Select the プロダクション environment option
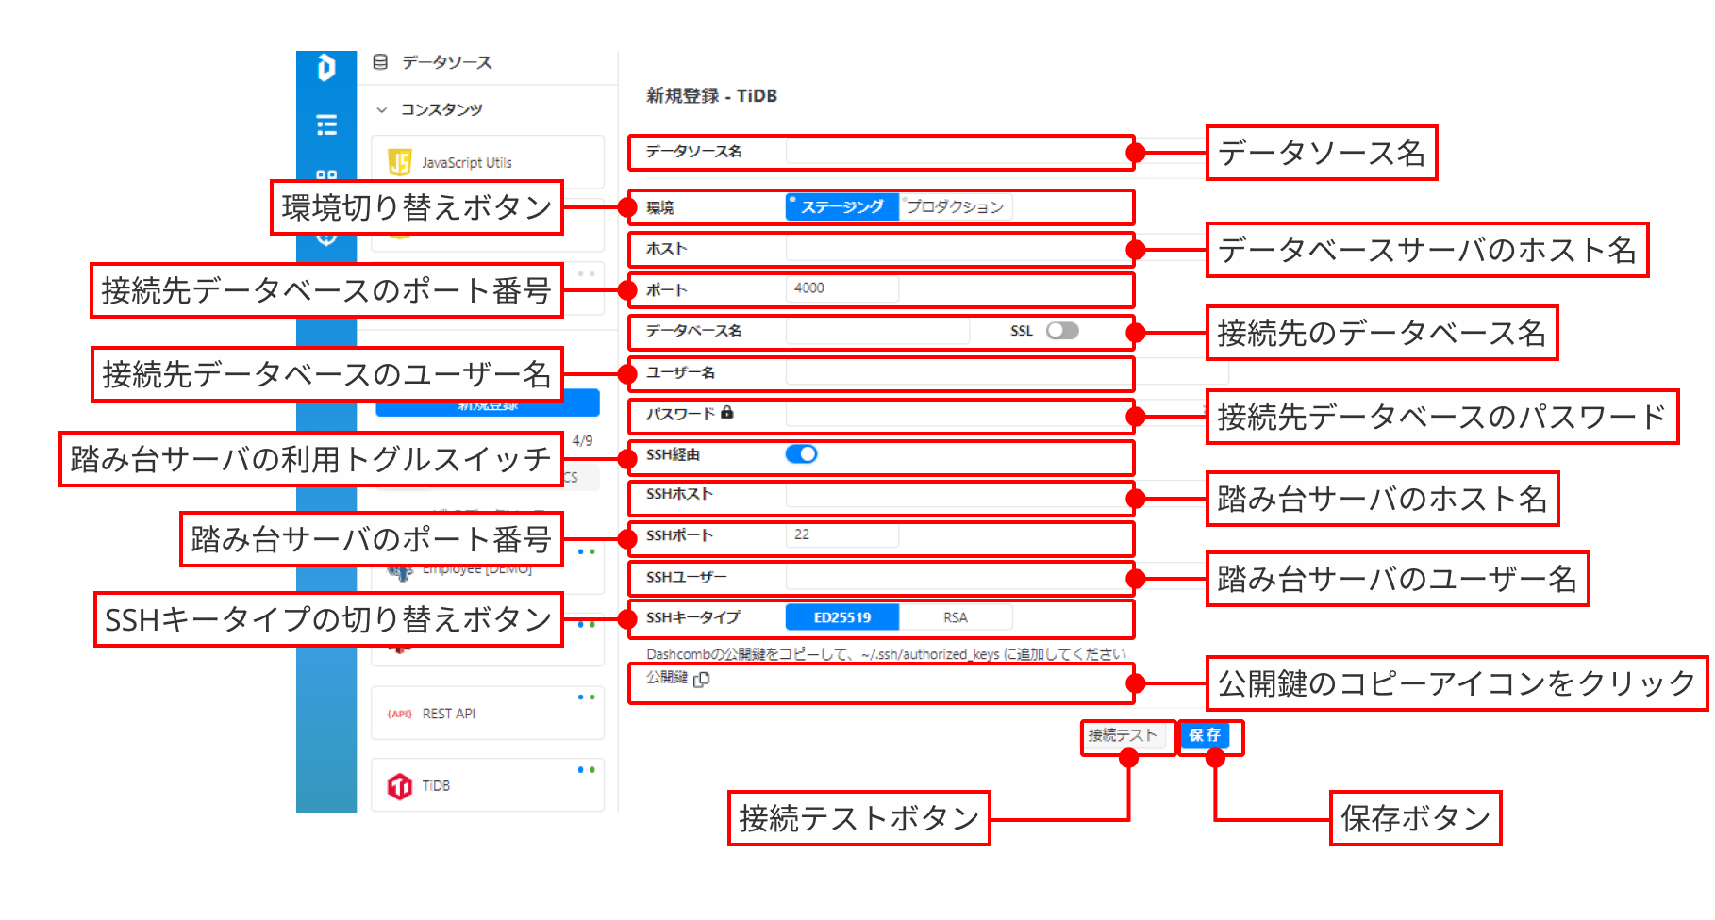Image resolution: width=1715 pixels, height=920 pixels. pos(955,207)
